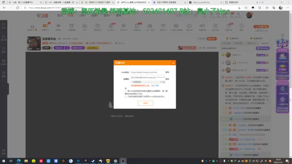Open the car icon in streamer toolbar
Screen dimensions: 292x164
click(x=150, y=27)
